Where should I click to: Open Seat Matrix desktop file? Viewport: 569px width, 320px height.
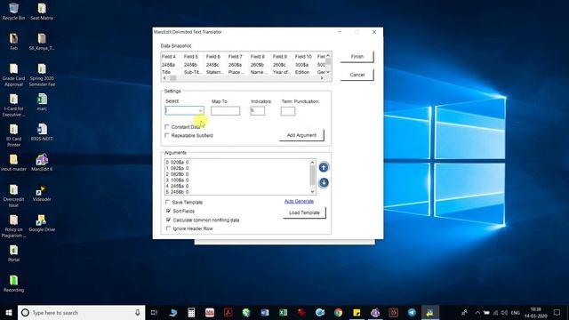[42, 12]
